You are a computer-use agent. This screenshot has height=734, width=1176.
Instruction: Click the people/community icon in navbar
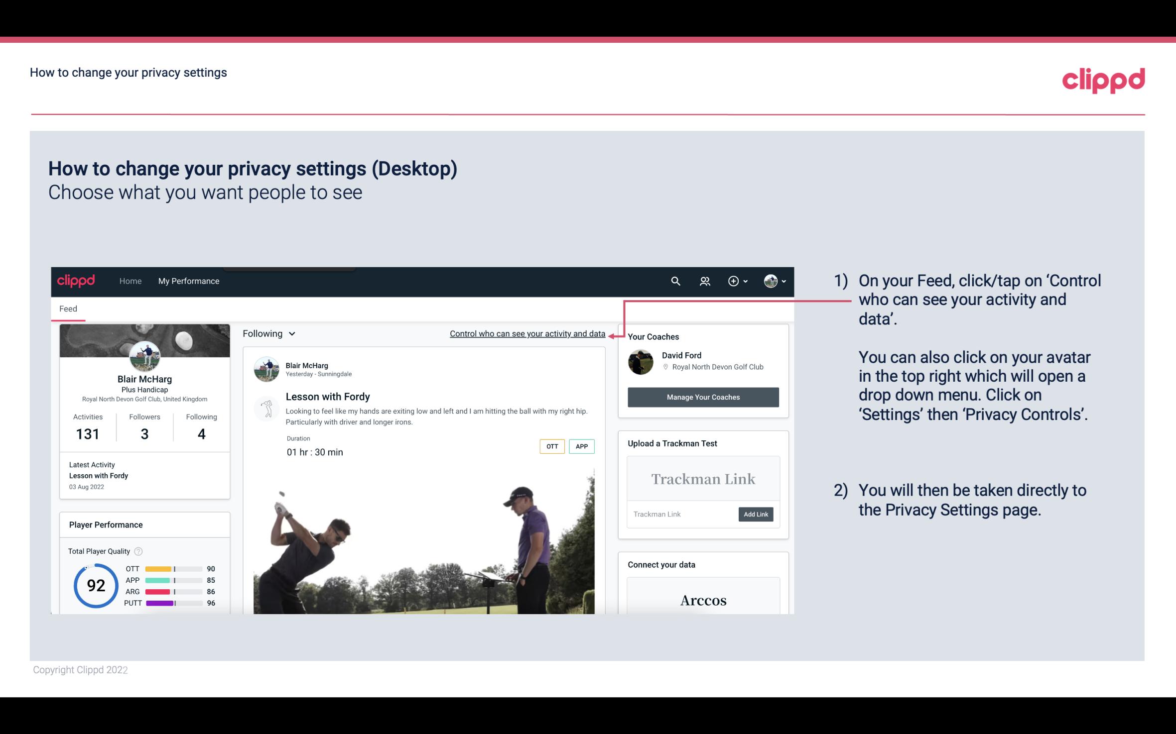click(705, 281)
